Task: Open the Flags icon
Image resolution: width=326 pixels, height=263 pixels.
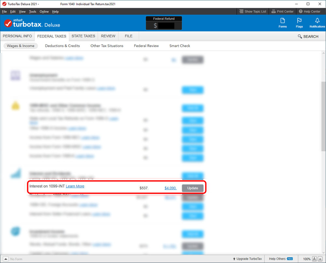Action: (x=299, y=23)
